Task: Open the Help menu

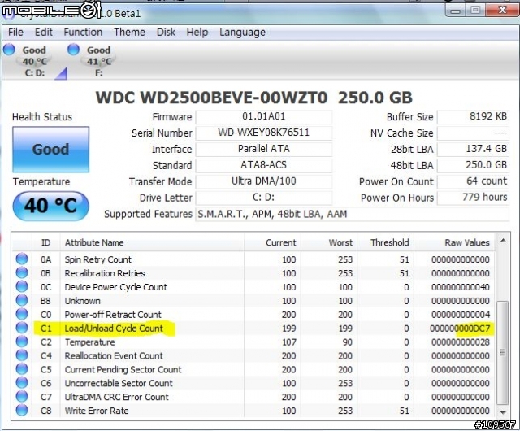Action: (197, 33)
